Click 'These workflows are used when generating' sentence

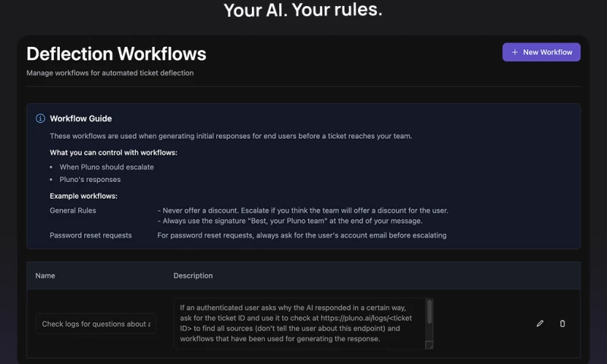coord(231,136)
